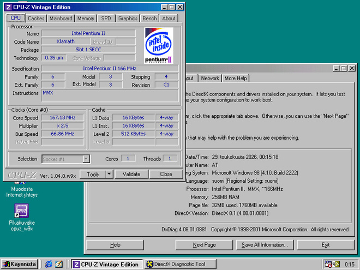Click the Threads count field
The image size is (360, 270).
tap(170, 159)
